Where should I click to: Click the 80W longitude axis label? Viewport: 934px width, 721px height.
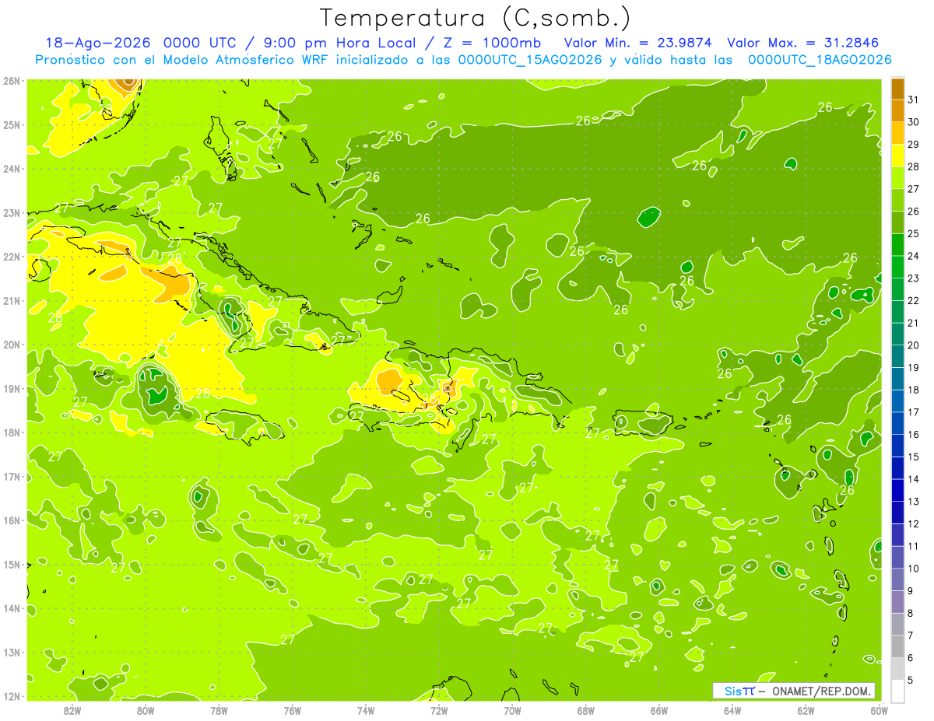click(x=146, y=711)
